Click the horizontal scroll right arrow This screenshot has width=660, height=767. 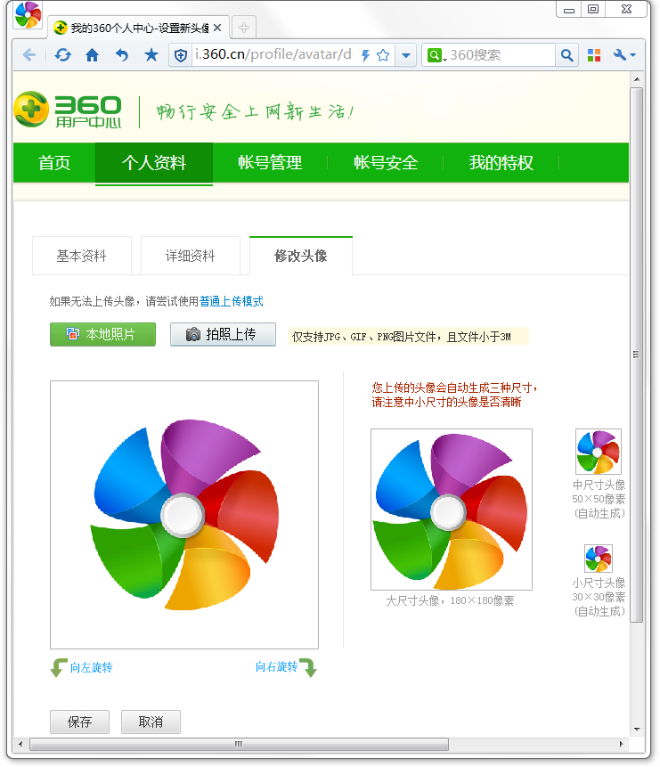622,744
